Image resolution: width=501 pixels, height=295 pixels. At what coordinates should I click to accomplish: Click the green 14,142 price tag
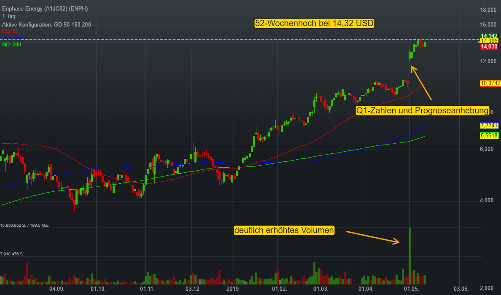pyautogui.click(x=489, y=36)
